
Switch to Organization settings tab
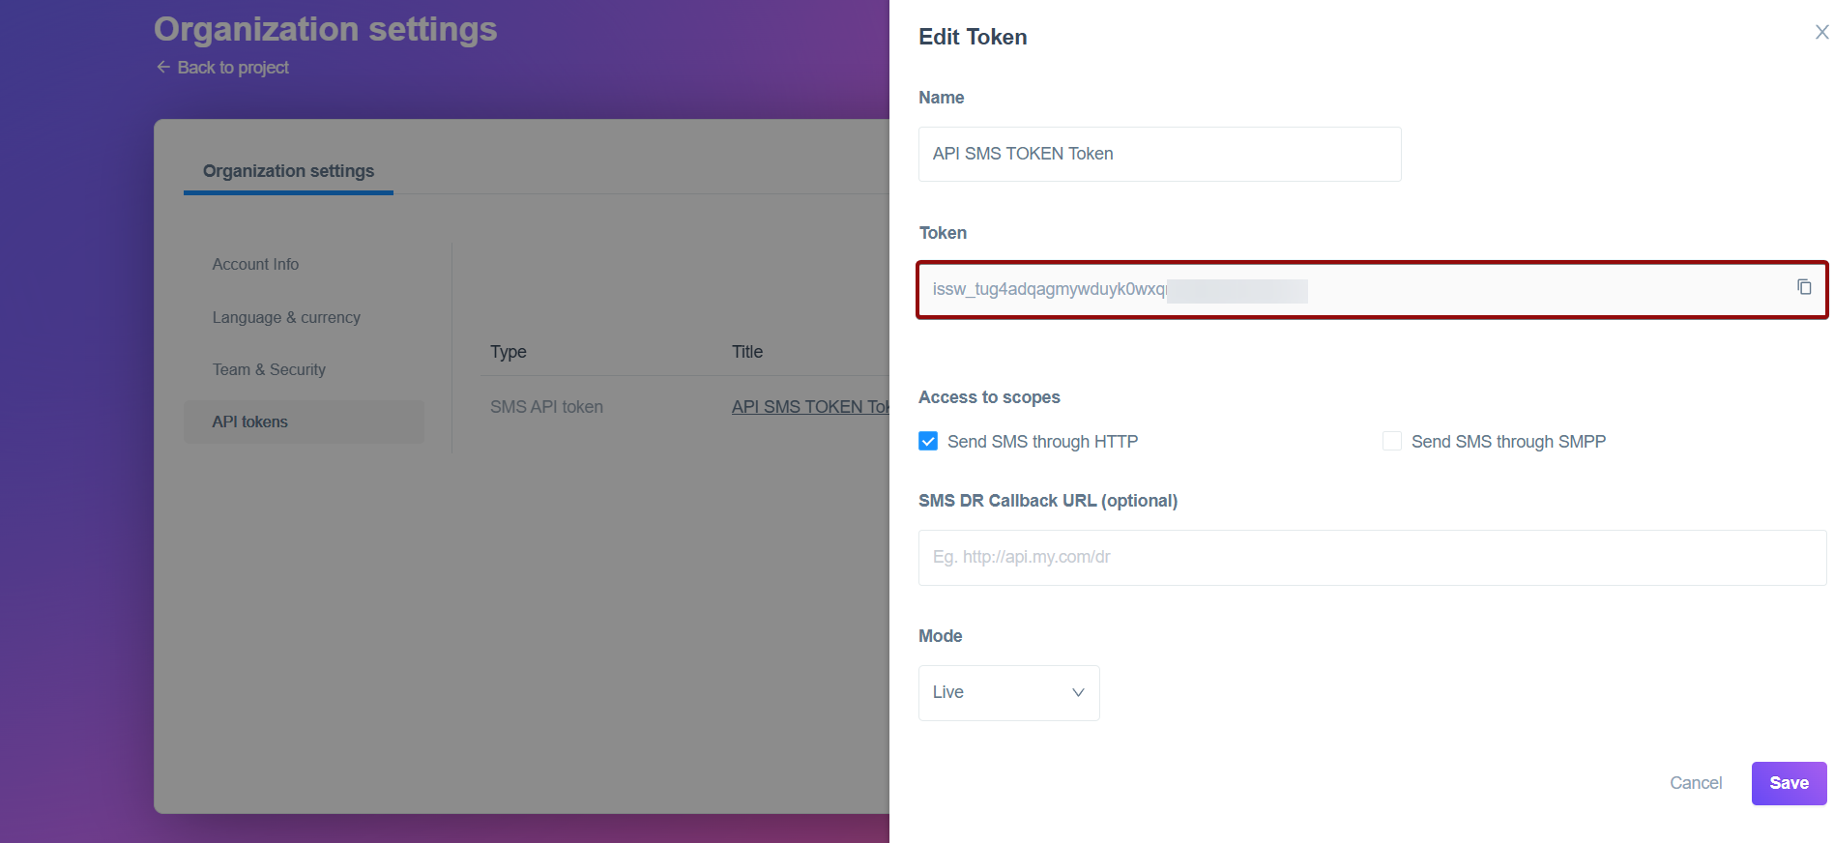coord(288,171)
